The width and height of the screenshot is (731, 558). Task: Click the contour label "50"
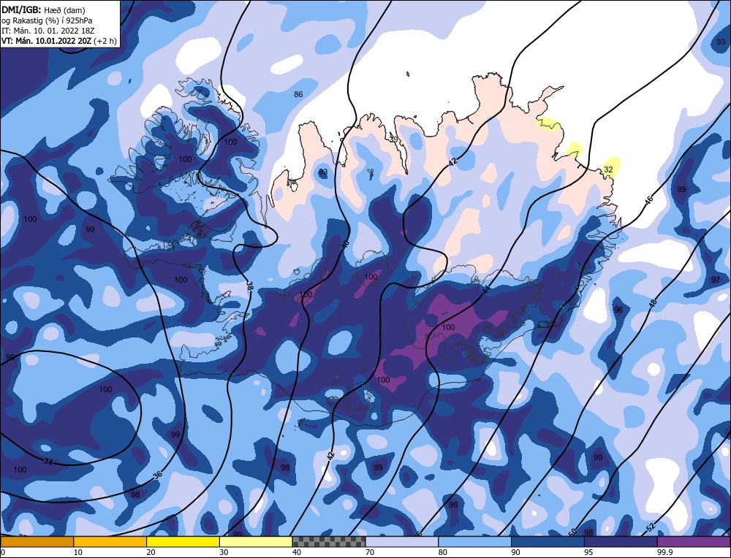(573, 532)
